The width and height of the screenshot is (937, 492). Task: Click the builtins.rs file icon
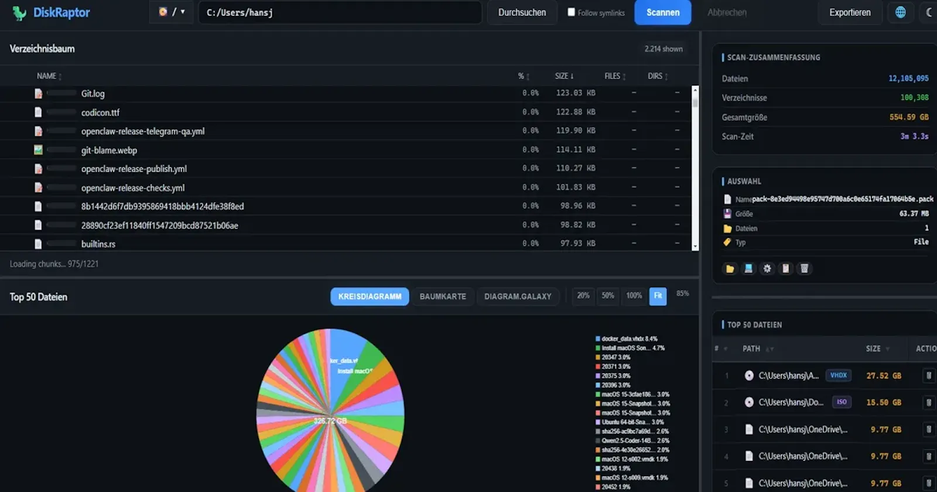38,244
